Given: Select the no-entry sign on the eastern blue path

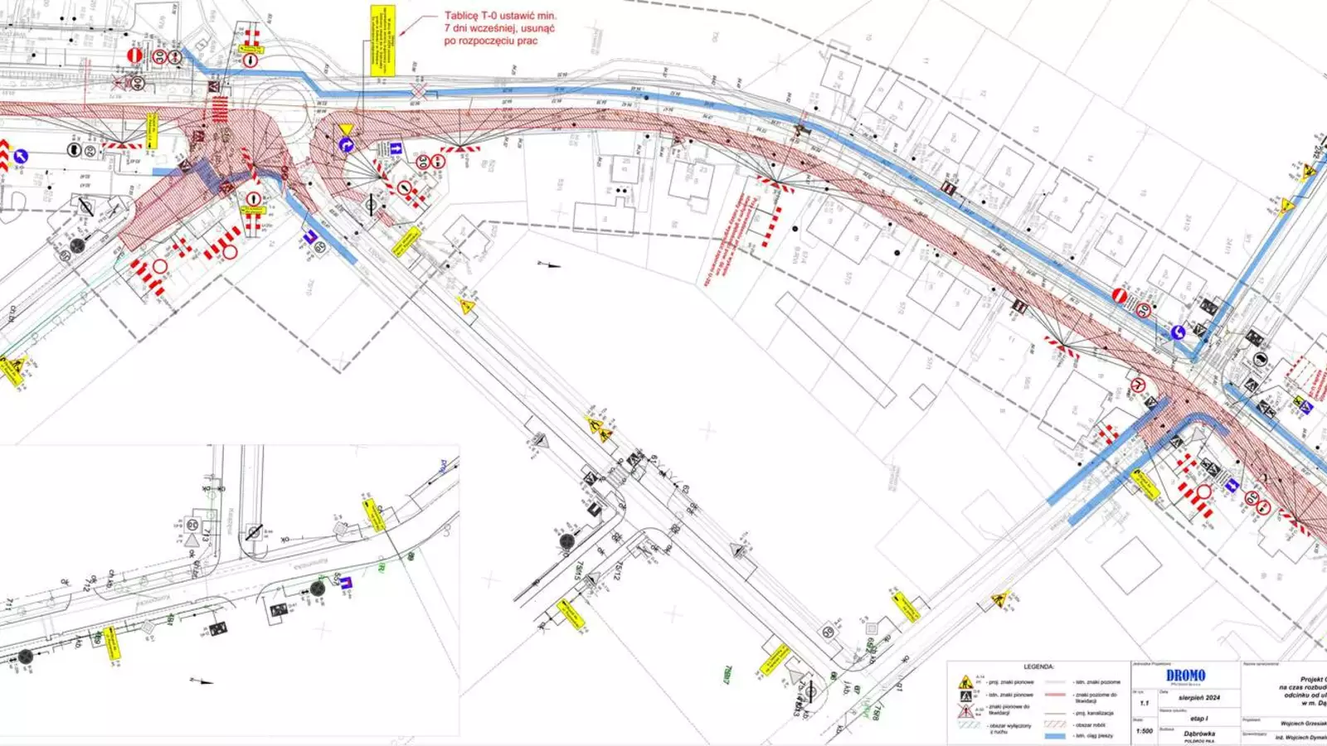Looking at the screenshot, I should (1120, 296).
